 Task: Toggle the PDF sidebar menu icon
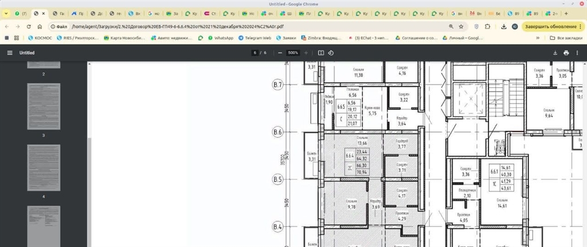tap(10, 53)
